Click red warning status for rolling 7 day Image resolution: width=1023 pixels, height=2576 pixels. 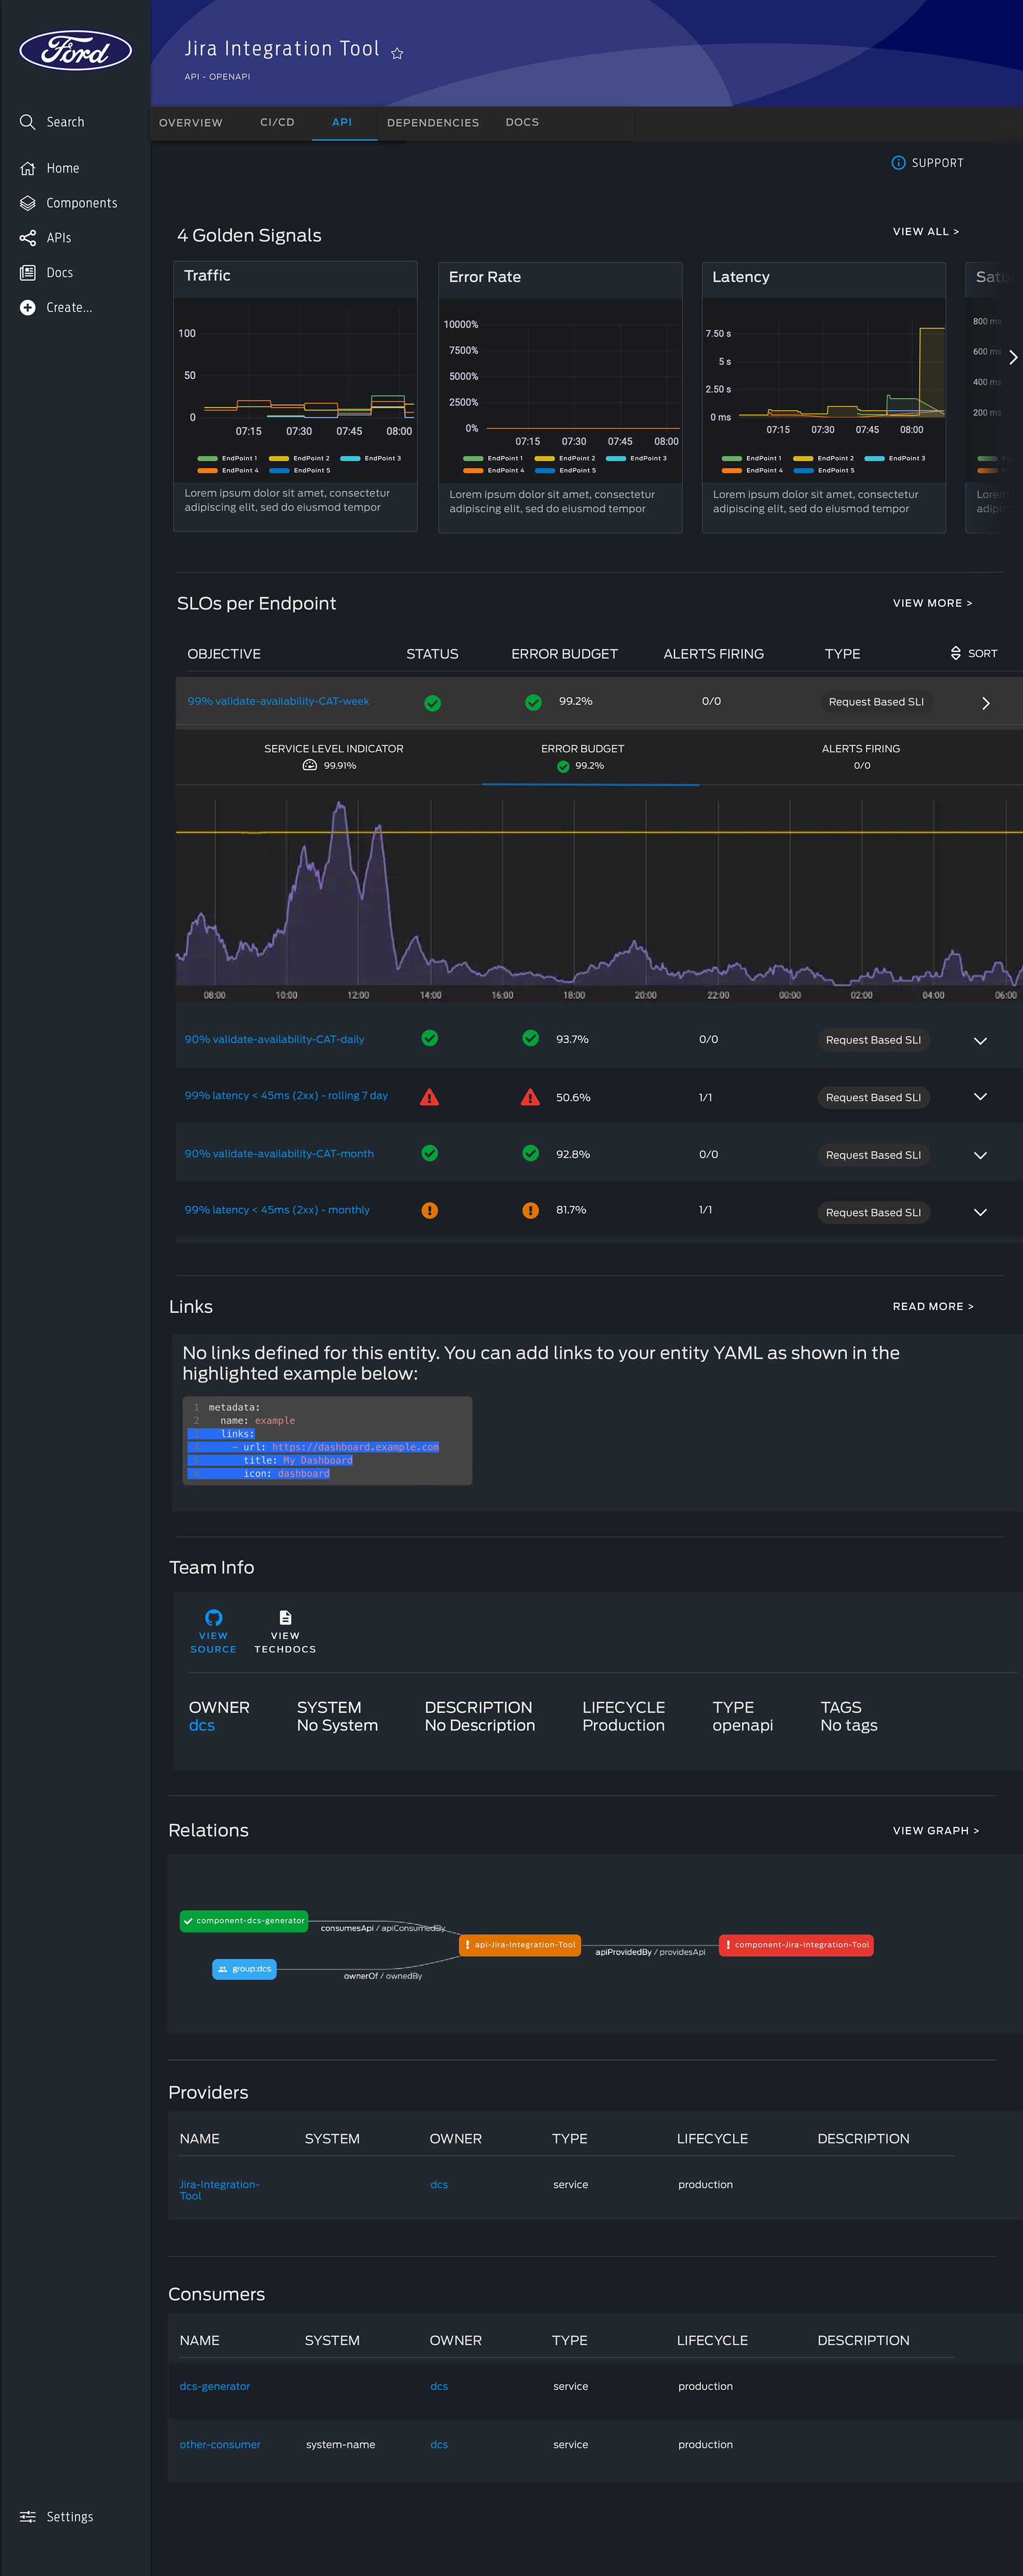click(x=429, y=1097)
